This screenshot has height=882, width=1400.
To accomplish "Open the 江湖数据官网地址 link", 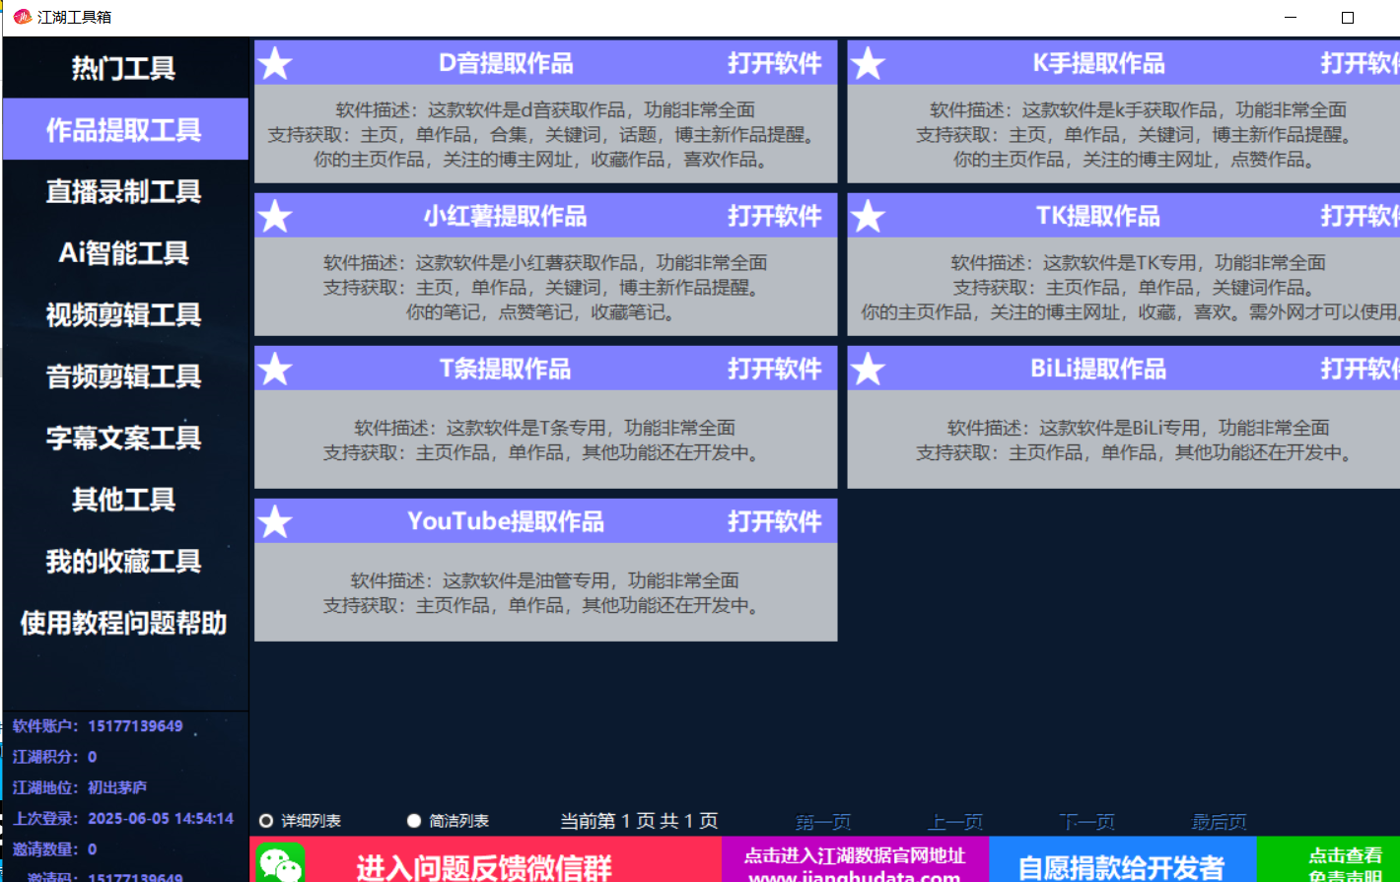I will pyautogui.click(x=855, y=859).
